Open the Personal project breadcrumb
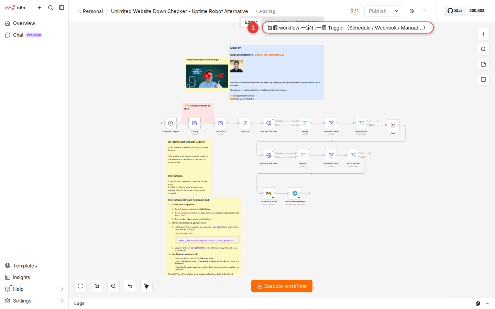Image resolution: width=495 pixels, height=309 pixels. point(90,11)
